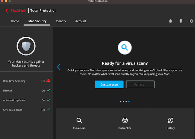Screen dimensions: 195x139
Task: Go to previous slide with left chevron
Action: (58, 67)
